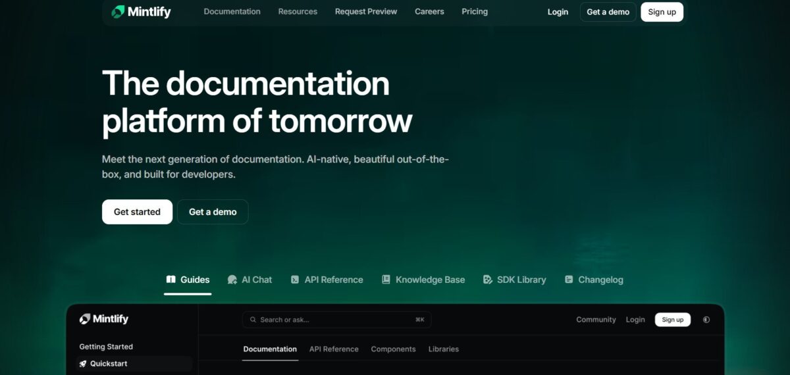This screenshot has height=375, width=790.
Task: Click the ⌘K shortcut hint
Action: [x=419, y=320]
